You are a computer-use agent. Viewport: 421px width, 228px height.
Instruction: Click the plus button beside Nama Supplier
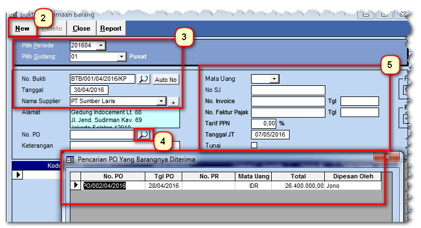pos(173,102)
